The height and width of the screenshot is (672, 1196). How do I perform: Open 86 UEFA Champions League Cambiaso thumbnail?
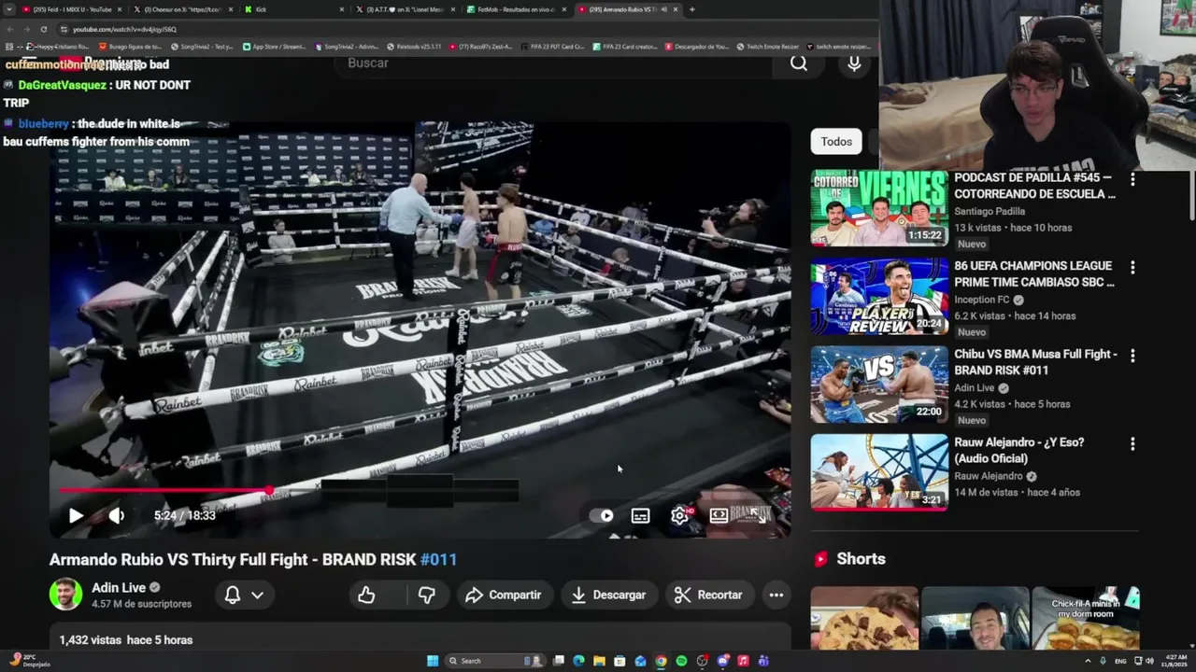pos(878,296)
